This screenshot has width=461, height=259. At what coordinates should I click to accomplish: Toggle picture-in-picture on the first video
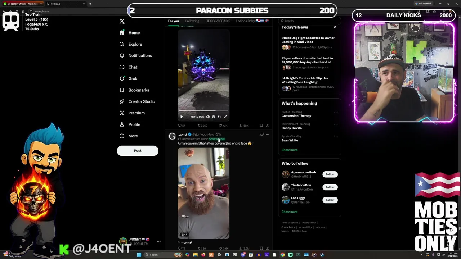(219, 117)
